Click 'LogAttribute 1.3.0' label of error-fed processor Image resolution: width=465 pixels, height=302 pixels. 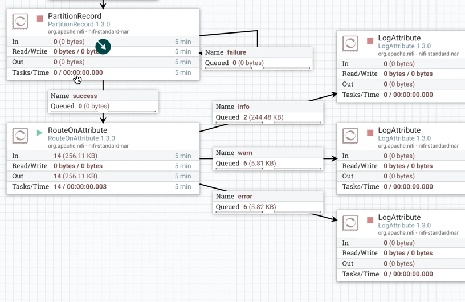pos(405,225)
